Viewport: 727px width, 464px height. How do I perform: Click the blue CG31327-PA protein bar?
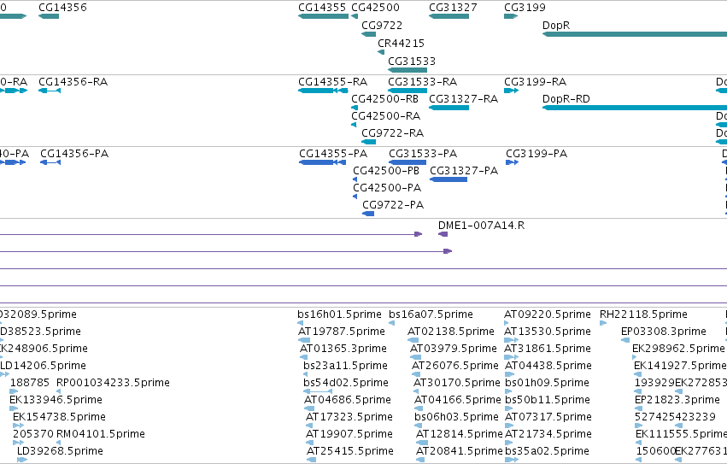pyautogui.click(x=449, y=179)
